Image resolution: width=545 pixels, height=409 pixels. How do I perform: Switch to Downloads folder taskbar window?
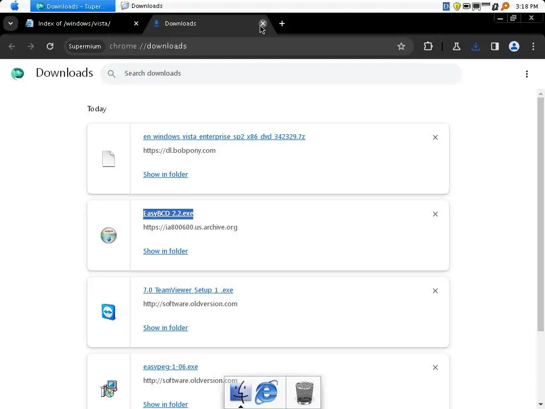pyautogui.click(x=143, y=6)
